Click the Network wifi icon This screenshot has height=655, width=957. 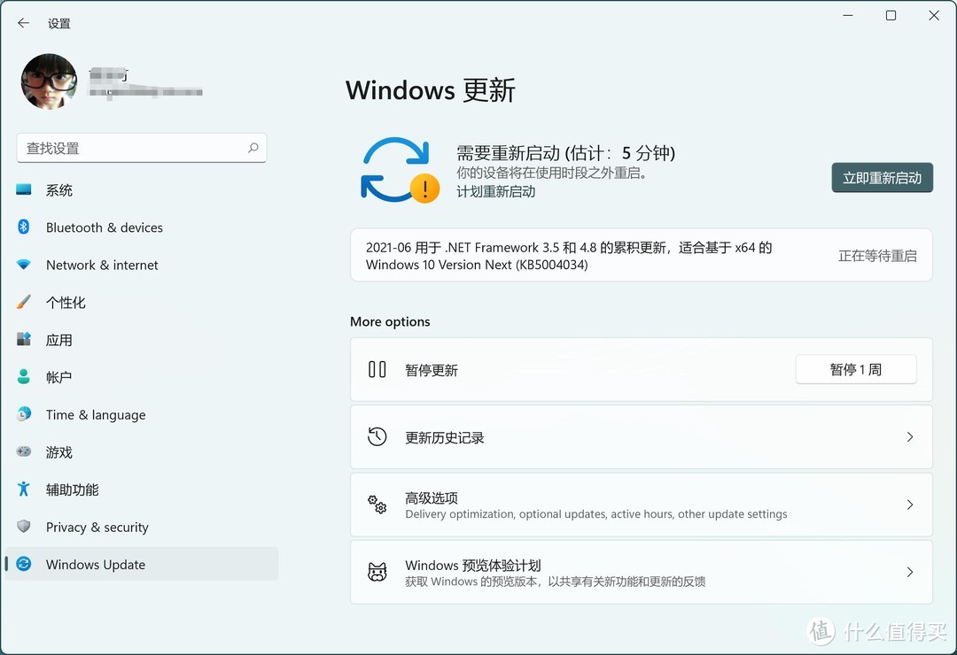coord(24,265)
